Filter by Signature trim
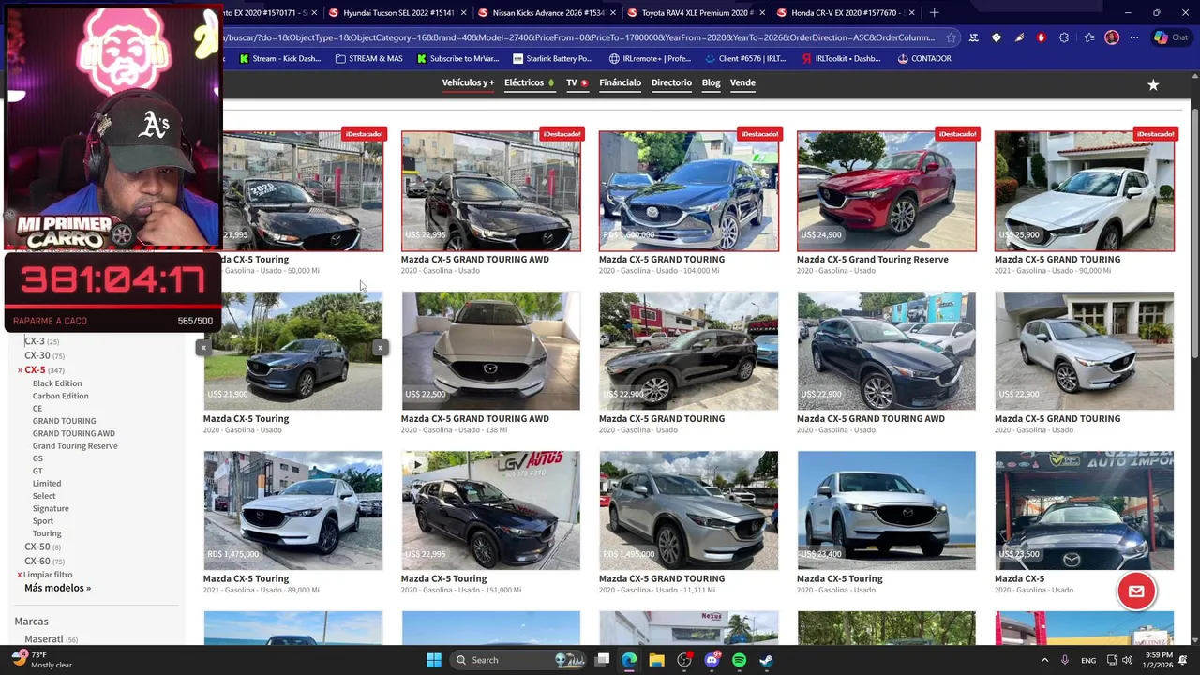 51,508
